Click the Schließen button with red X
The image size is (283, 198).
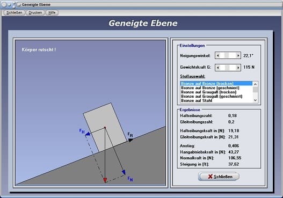click(x=219, y=177)
